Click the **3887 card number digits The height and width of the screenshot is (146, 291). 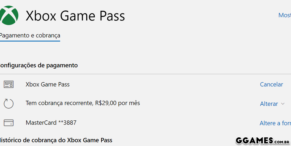click(x=67, y=123)
